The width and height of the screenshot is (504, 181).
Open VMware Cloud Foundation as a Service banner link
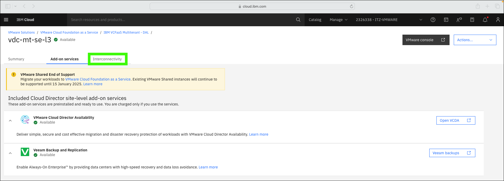click(x=98, y=79)
